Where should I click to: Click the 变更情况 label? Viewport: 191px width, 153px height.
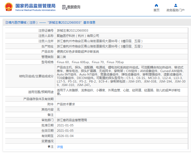(x=47, y=141)
